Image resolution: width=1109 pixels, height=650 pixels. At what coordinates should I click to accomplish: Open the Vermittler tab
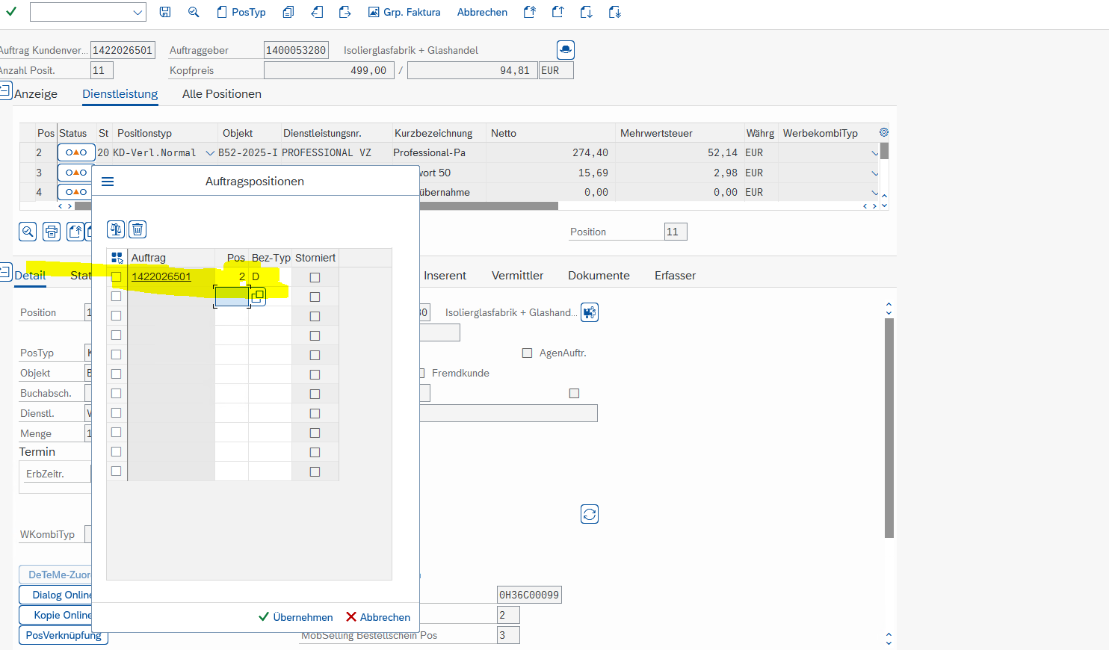coord(517,275)
